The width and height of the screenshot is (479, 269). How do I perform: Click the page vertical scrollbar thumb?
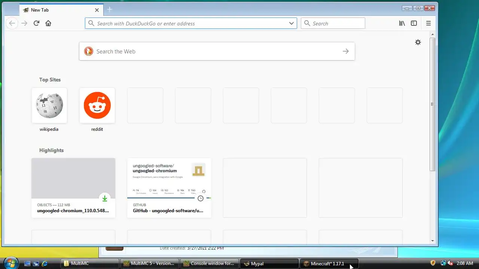[x=433, y=104]
